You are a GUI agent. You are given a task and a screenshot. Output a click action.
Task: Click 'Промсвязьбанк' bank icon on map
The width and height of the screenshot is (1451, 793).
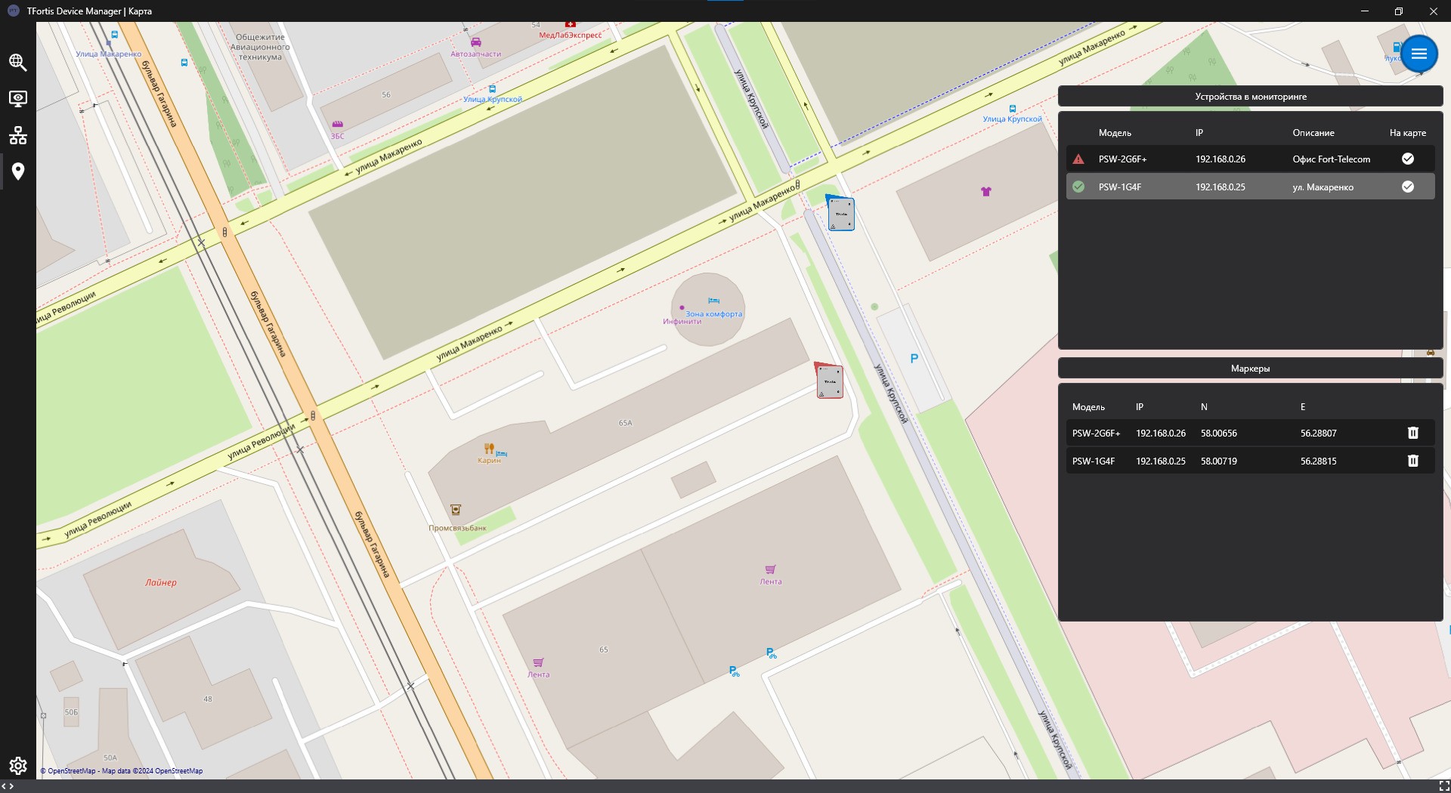tap(456, 510)
